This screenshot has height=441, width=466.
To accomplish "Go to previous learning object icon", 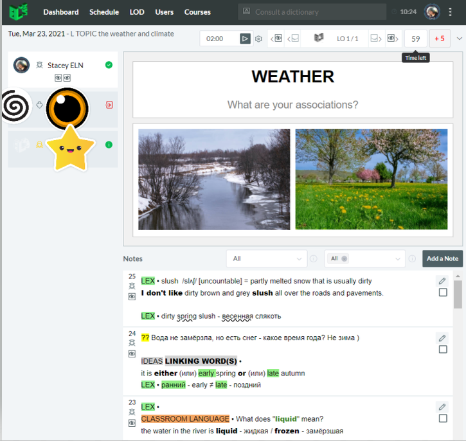I will [x=293, y=39].
